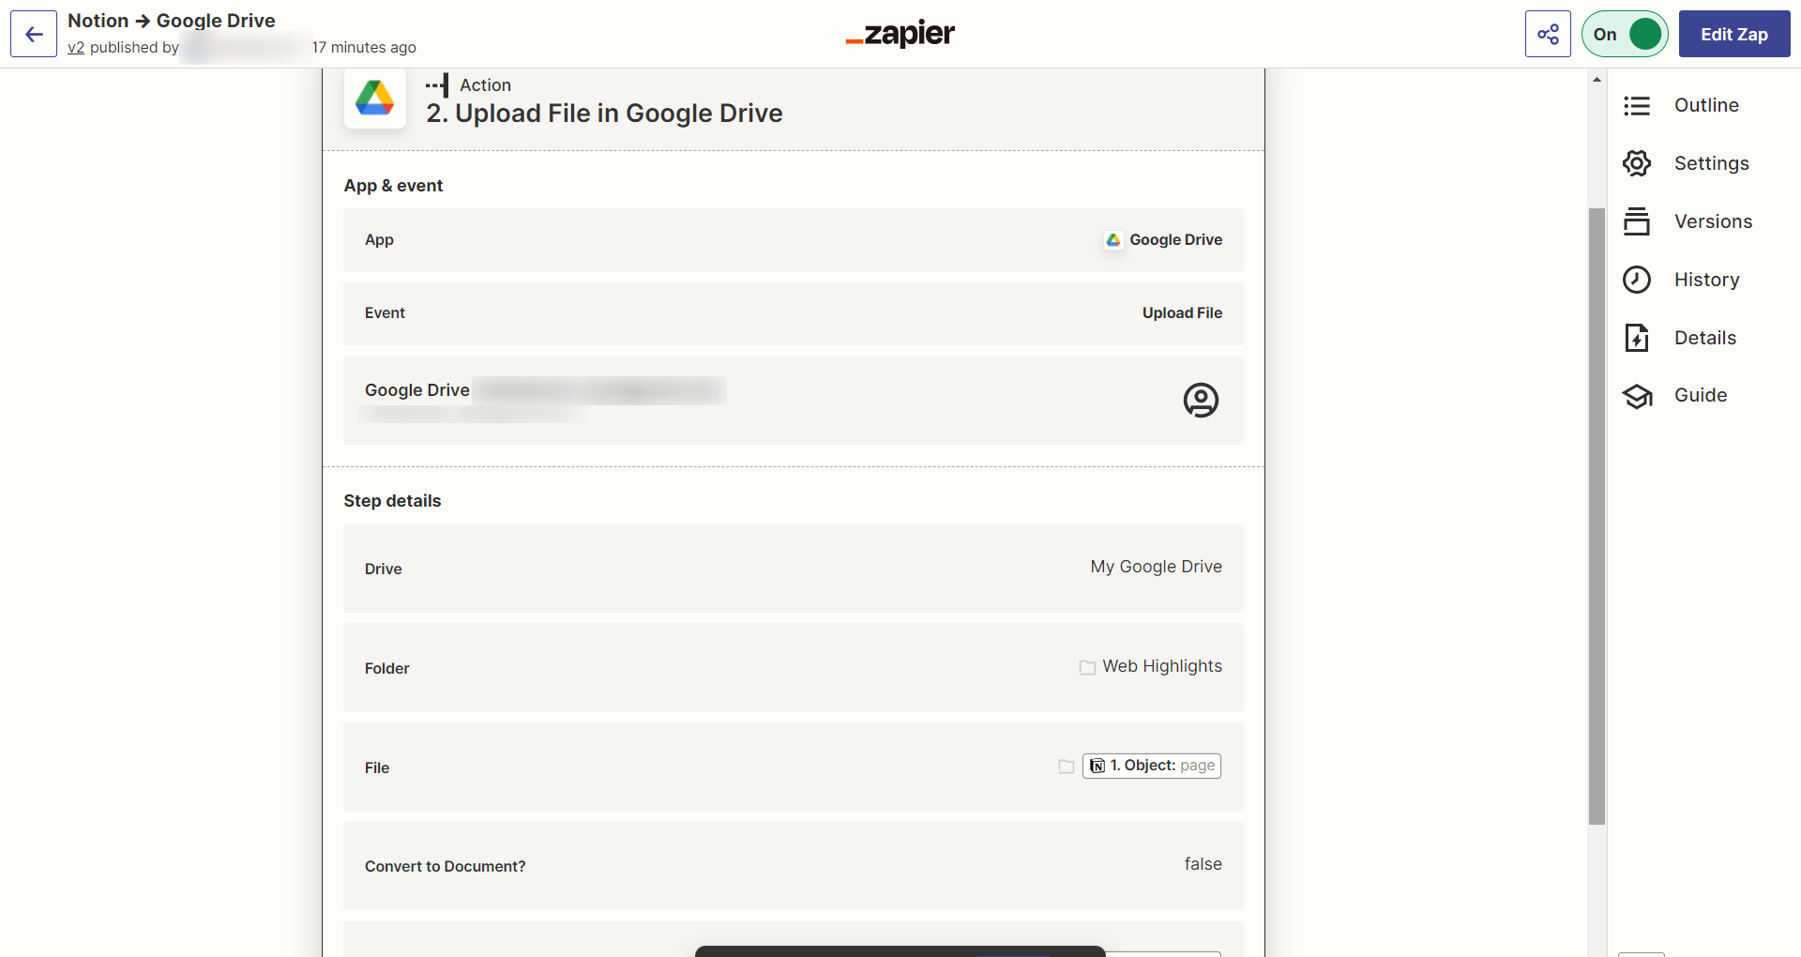The image size is (1801, 957).
Task: Open the Guide graduation cap icon
Action: tap(1637, 396)
